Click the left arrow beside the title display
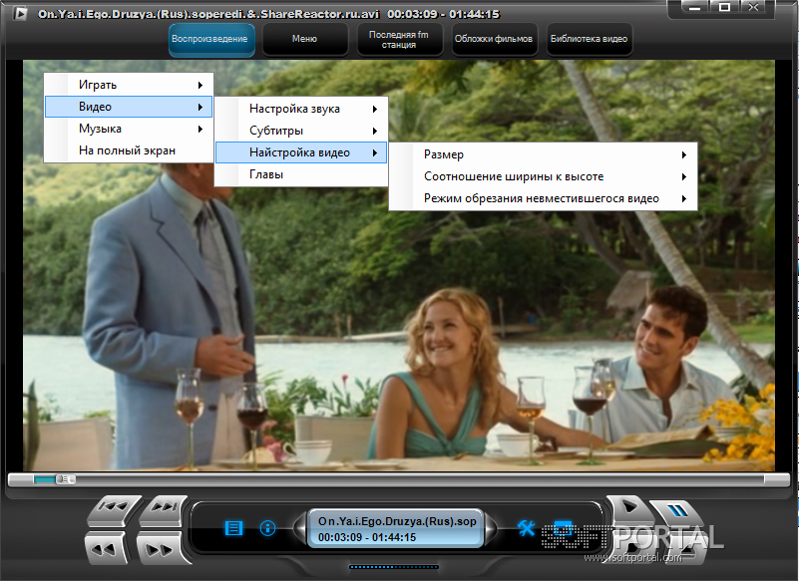This screenshot has width=799, height=581. click(299, 528)
